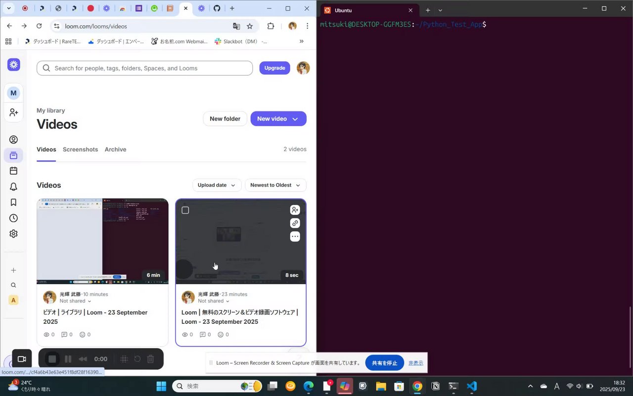Click the share icon on 8 sec video
633x396 pixels.
tap(295, 210)
